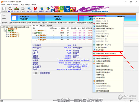Choose 已删除或格式化后的文件恢复 from context menu
The image size is (139, 102).
(x=108, y=53)
